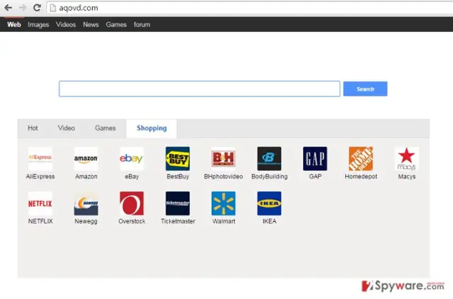Switch to Images in the top bar
The image size is (453, 299).
(x=38, y=25)
